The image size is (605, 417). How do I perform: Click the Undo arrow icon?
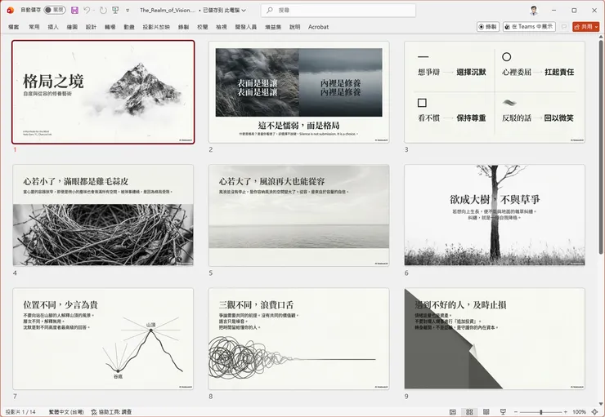click(x=87, y=11)
